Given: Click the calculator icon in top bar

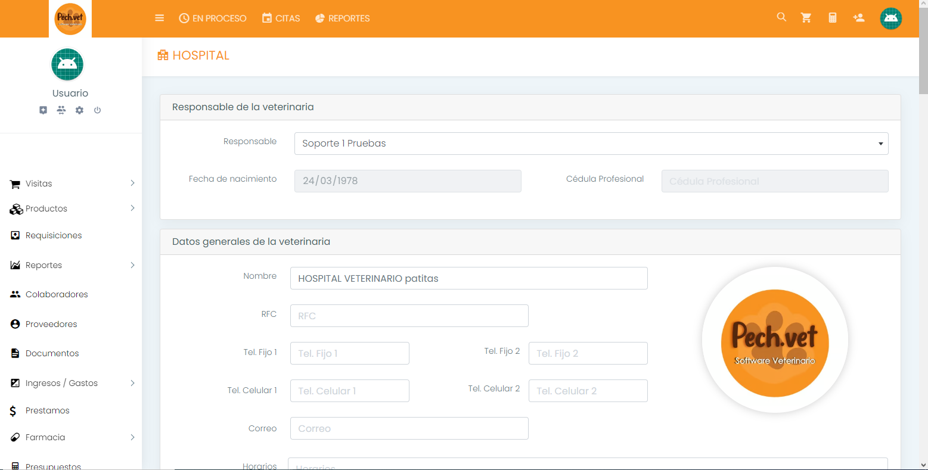Looking at the screenshot, I should [833, 18].
